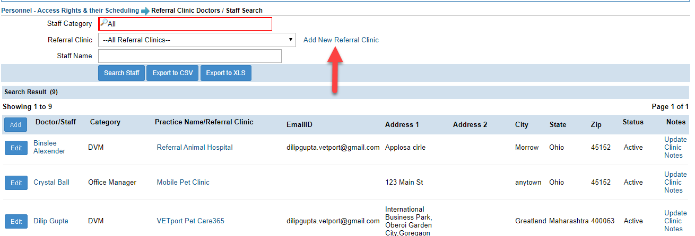Click the Page 1 of 1 indicator
This screenshot has width=695, height=236.
click(670, 106)
